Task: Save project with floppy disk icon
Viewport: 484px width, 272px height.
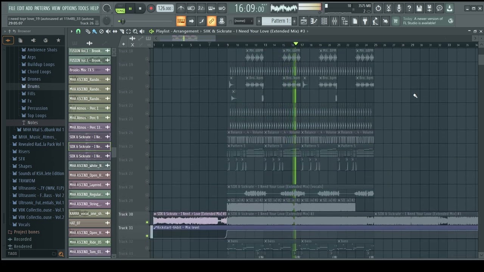Action: click(419, 8)
